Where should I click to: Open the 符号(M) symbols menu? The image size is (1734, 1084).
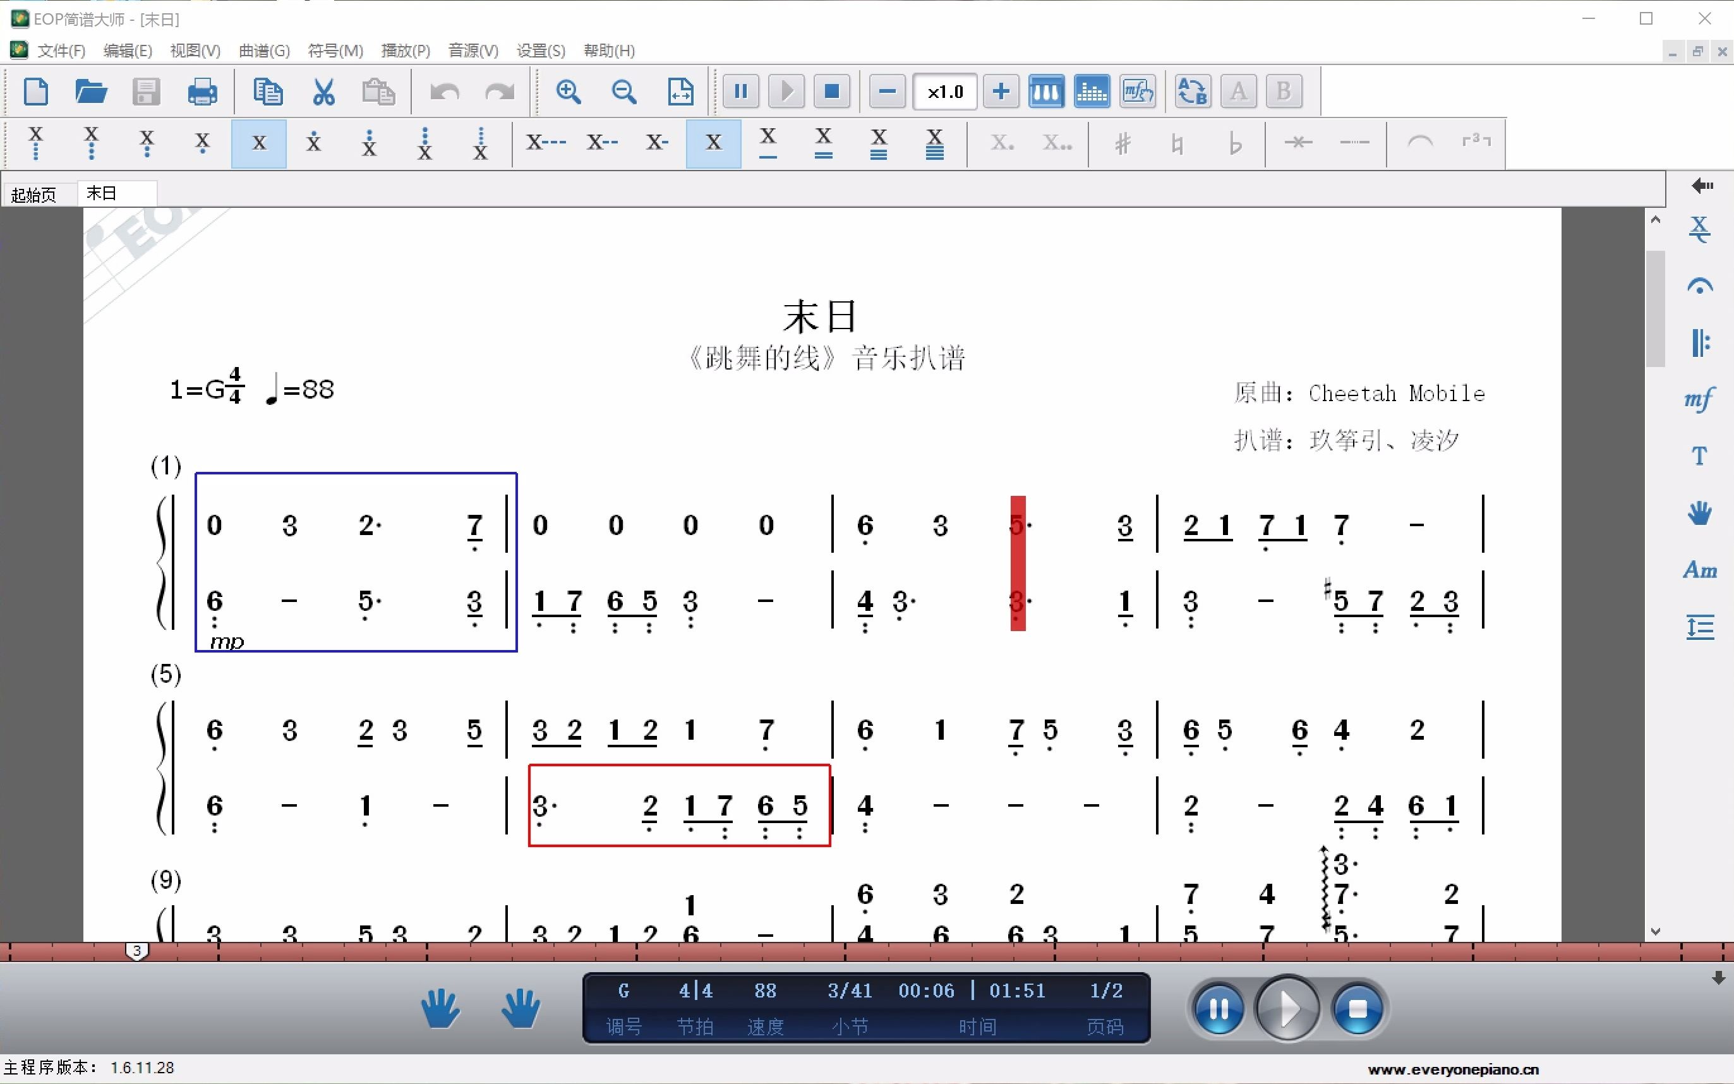[x=335, y=50]
